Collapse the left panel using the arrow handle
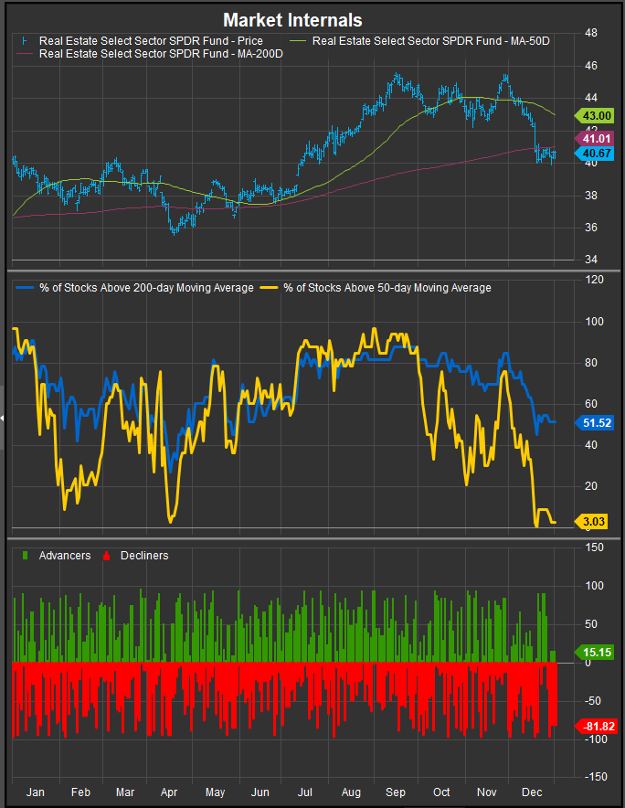This screenshot has width=625, height=808. point(3,418)
